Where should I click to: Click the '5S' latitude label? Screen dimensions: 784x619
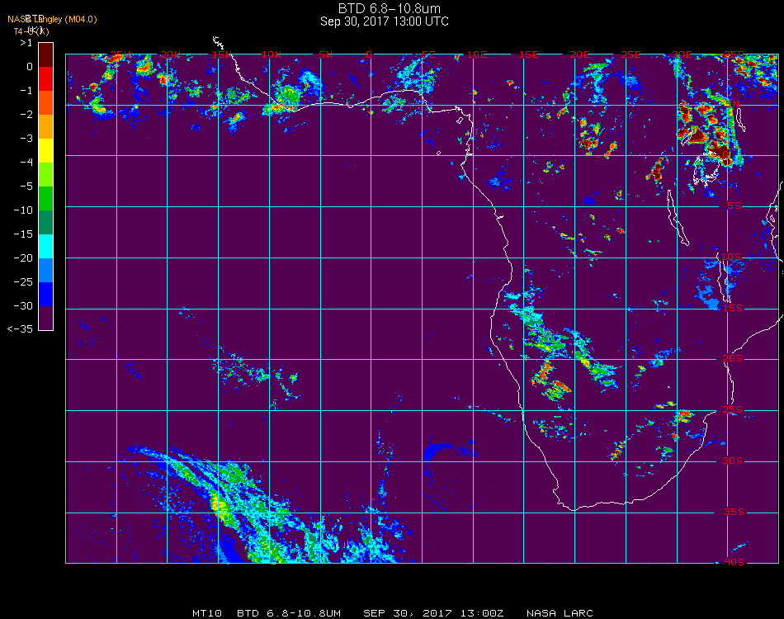pyautogui.click(x=734, y=206)
